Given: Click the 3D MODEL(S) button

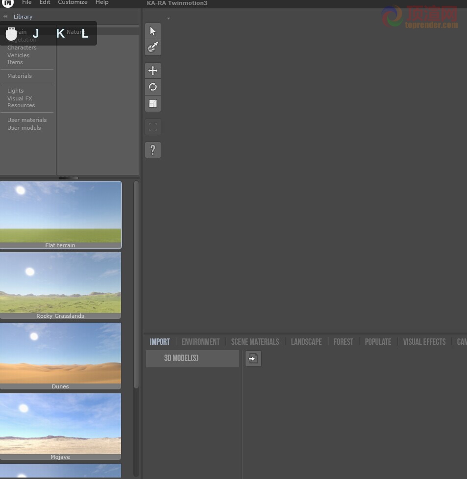Looking at the screenshot, I should (x=193, y=359).
